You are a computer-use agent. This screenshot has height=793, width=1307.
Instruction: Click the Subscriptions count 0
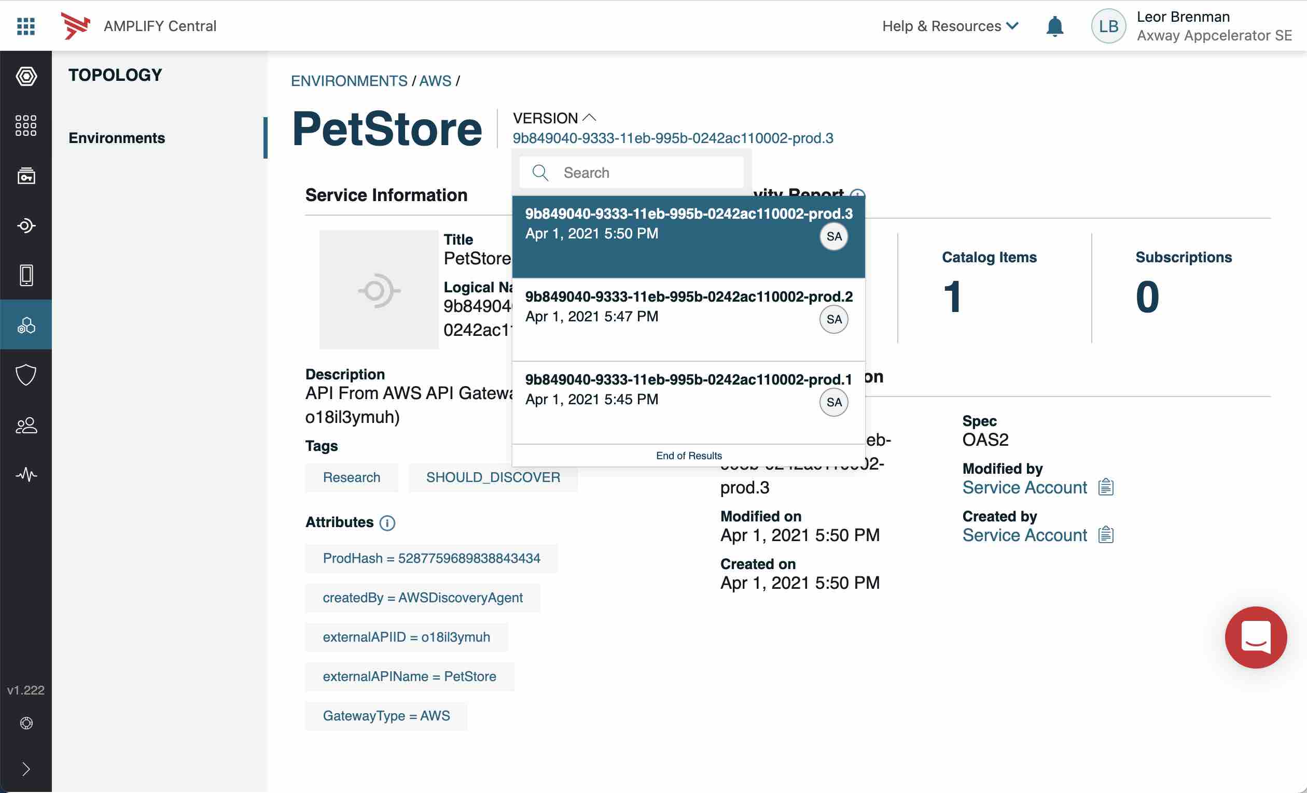[1147, 297]
